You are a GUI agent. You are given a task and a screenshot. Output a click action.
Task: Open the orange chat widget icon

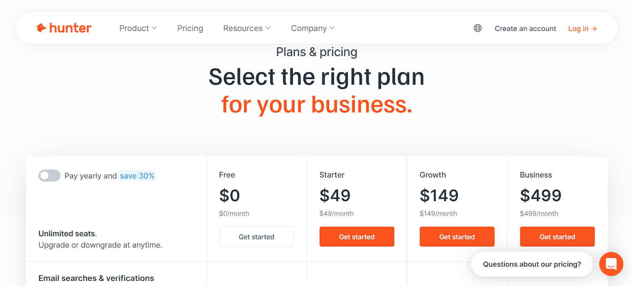(611, 264)
